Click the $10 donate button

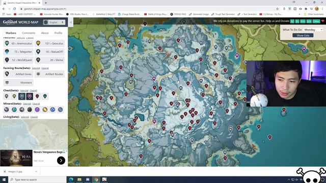click(x=303, y=21)
